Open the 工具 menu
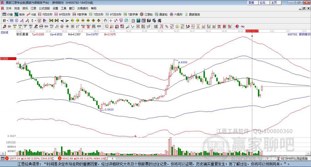The width and height of the screenshot is (311, 167). tap(63, 8)
